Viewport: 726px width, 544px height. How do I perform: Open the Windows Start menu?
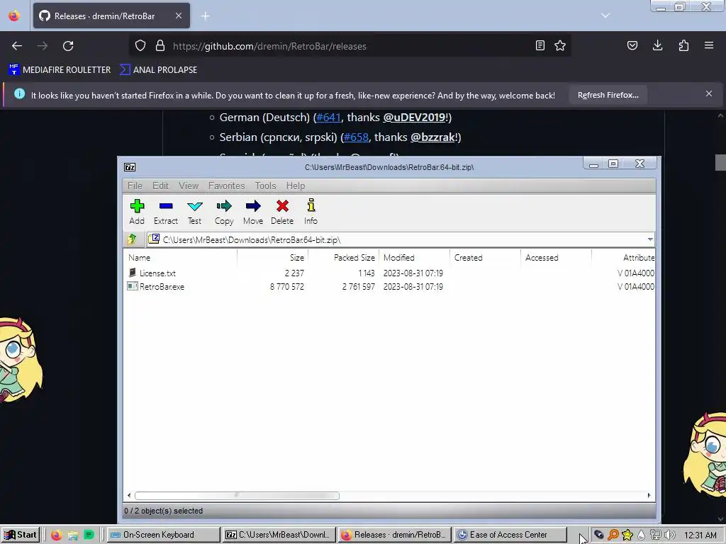(21, 535)
